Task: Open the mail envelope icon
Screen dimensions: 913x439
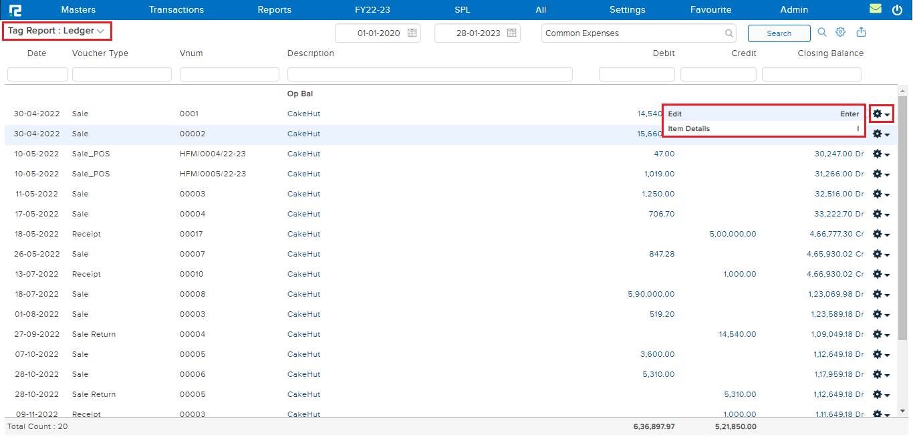Action: [875, 9]
